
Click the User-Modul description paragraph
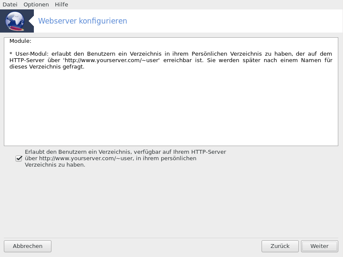pyautogui.click(x=171, y=60)
